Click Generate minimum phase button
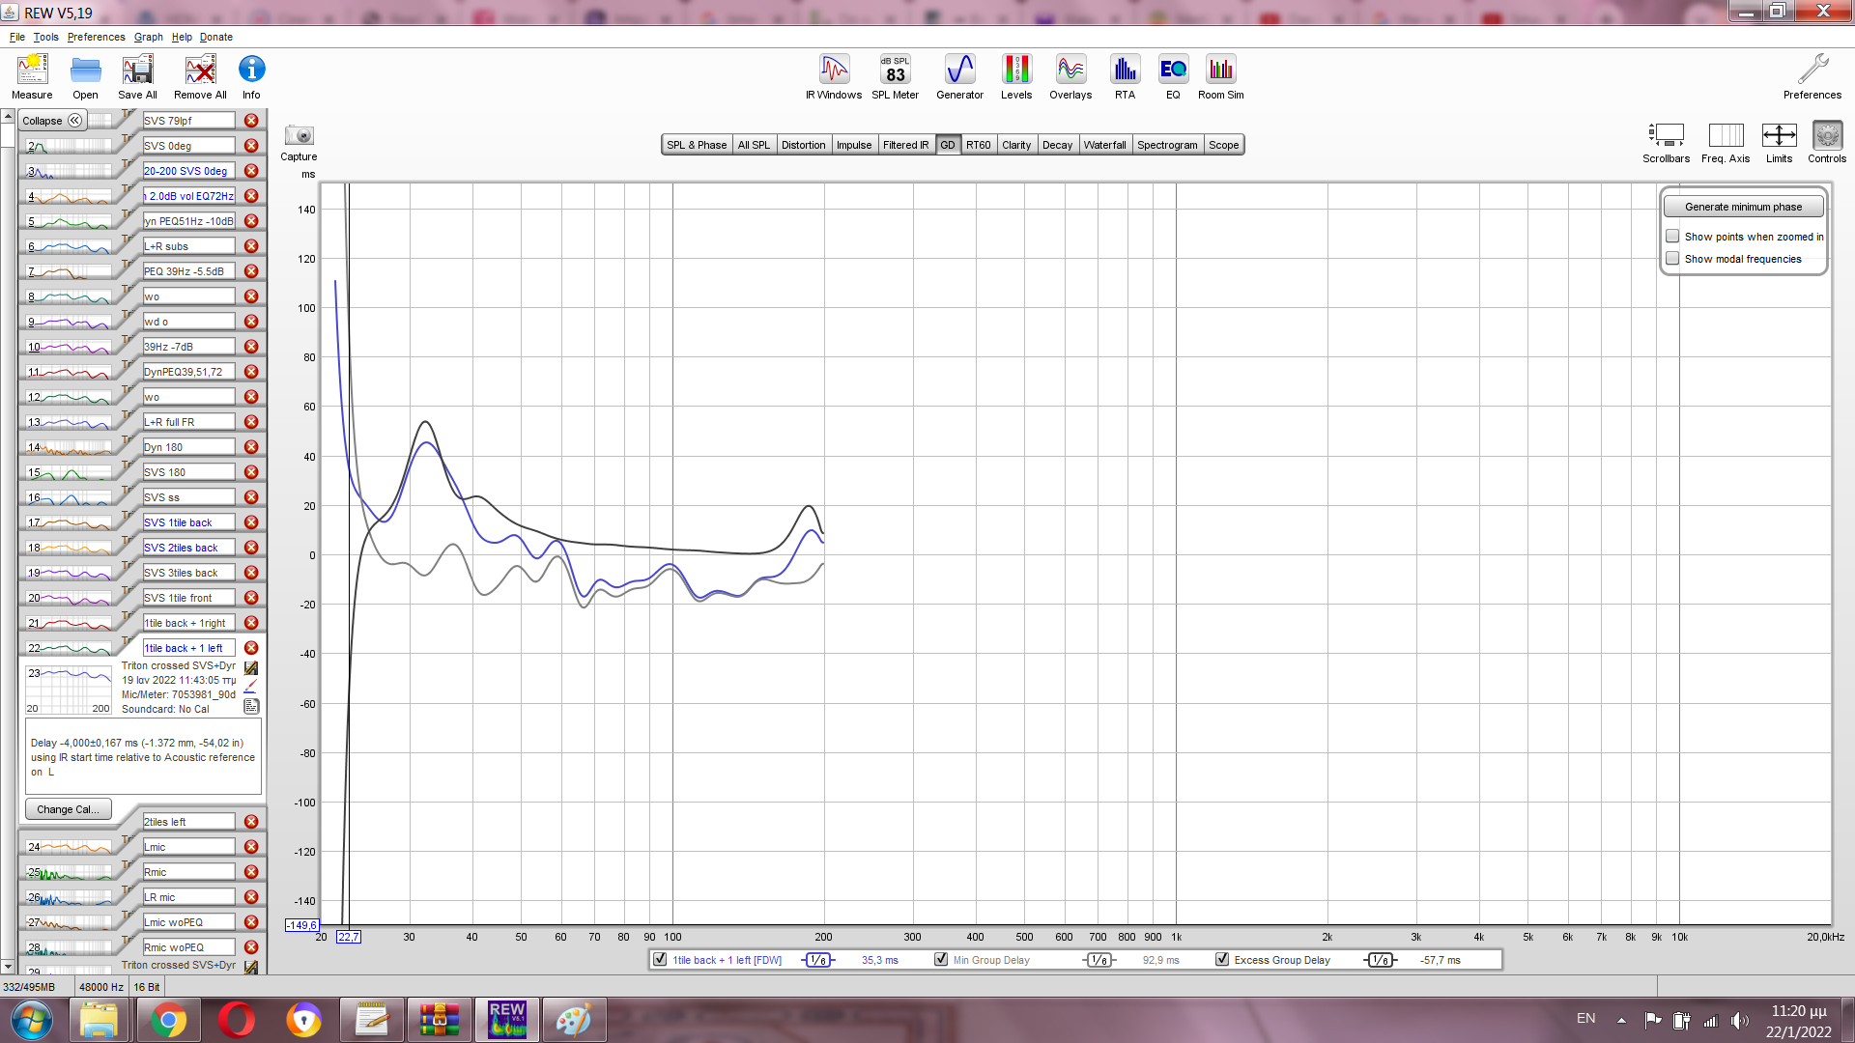 coord(1743,207)
